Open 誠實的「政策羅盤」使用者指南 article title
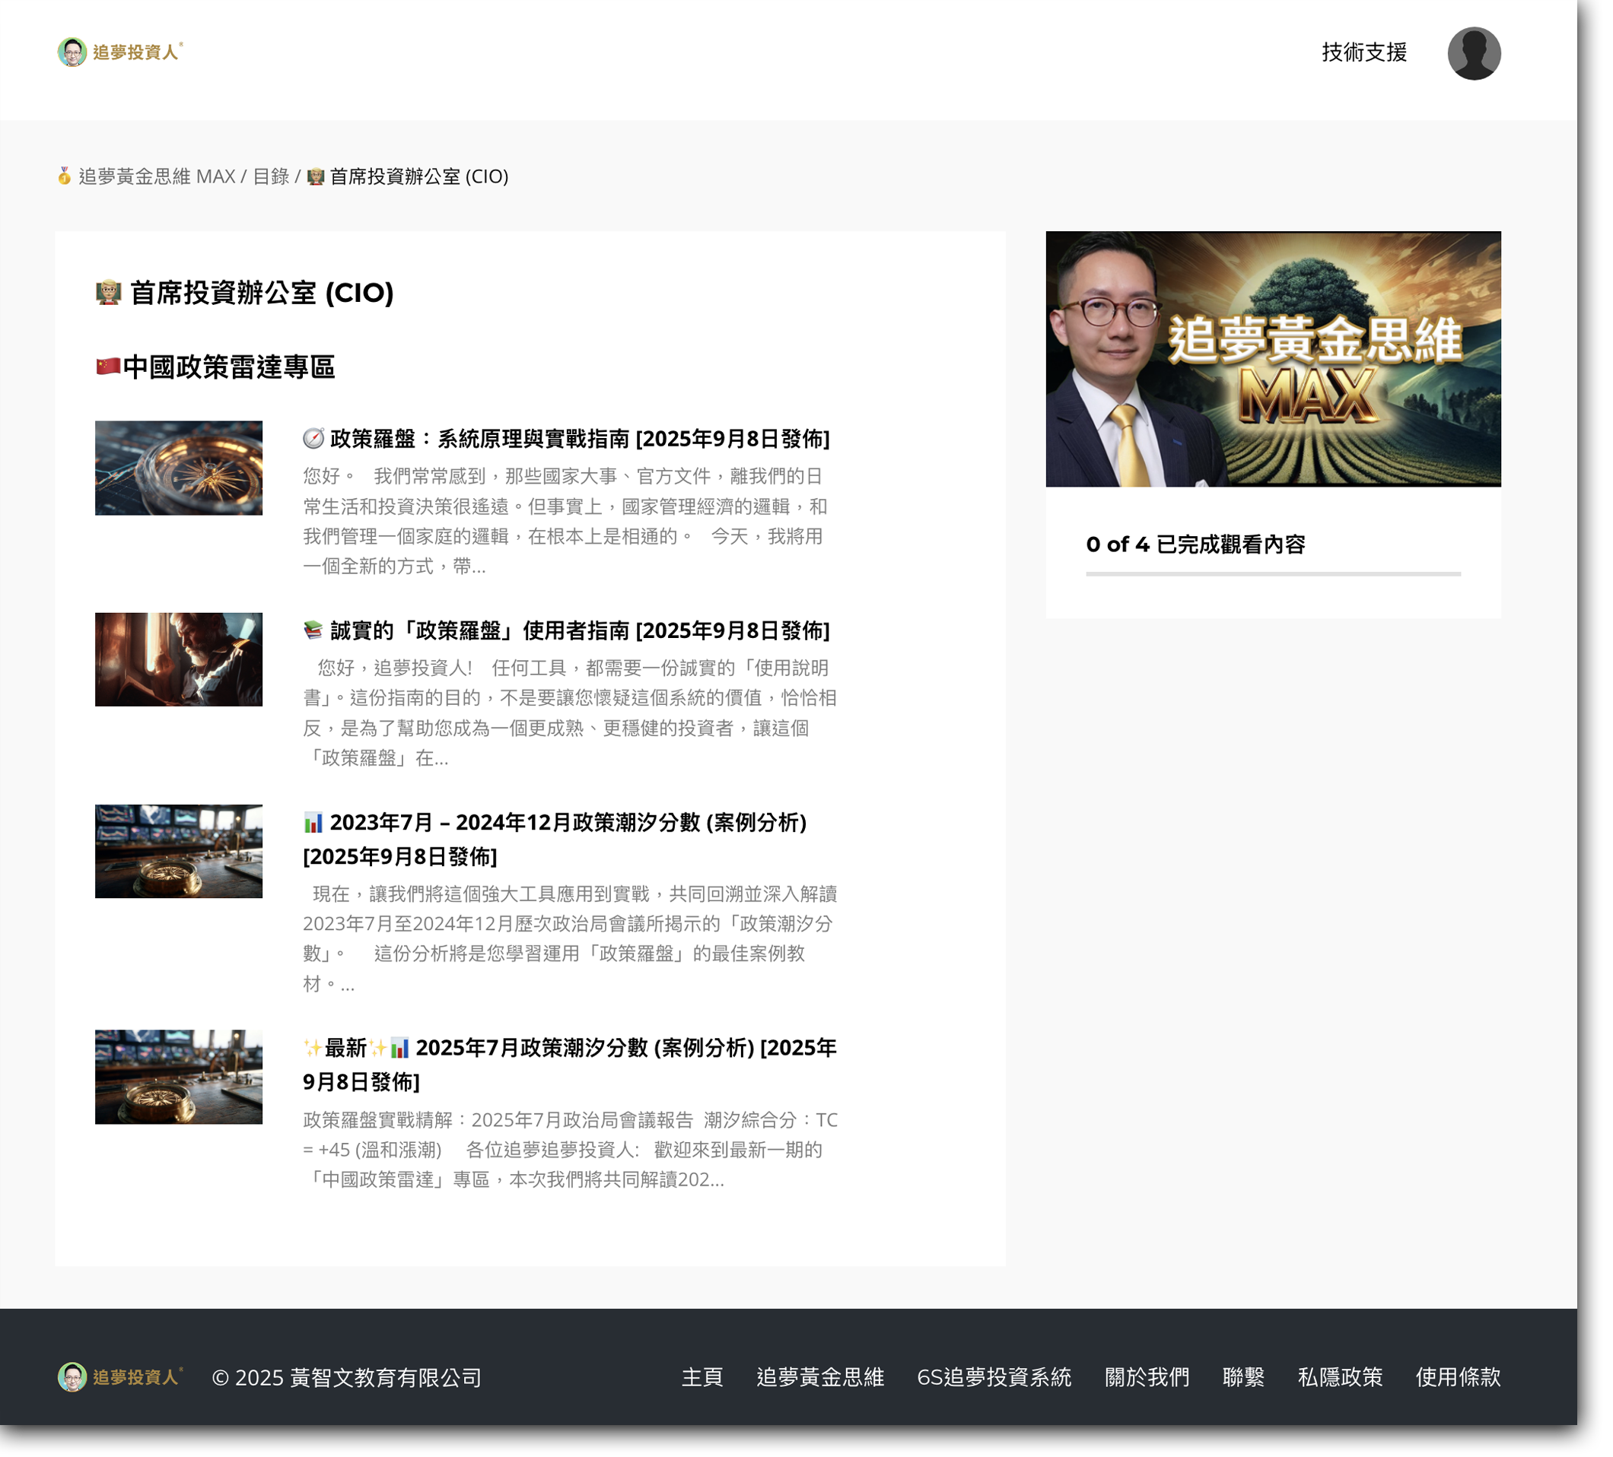 click(x=580, y=631)
